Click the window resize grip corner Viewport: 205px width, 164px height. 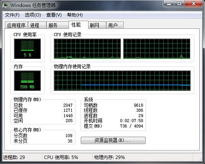200,159
